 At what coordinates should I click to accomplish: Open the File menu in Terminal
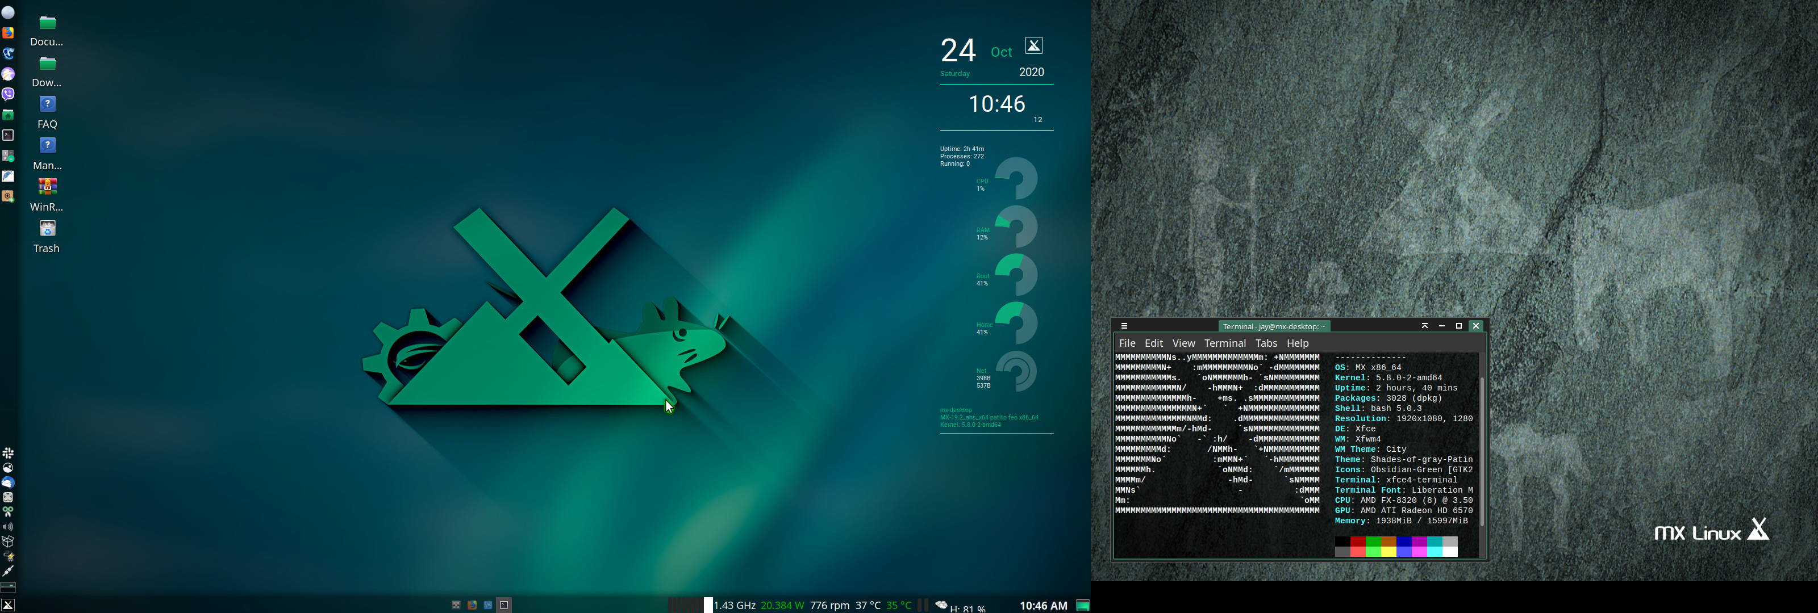(x=1127, y=343)
